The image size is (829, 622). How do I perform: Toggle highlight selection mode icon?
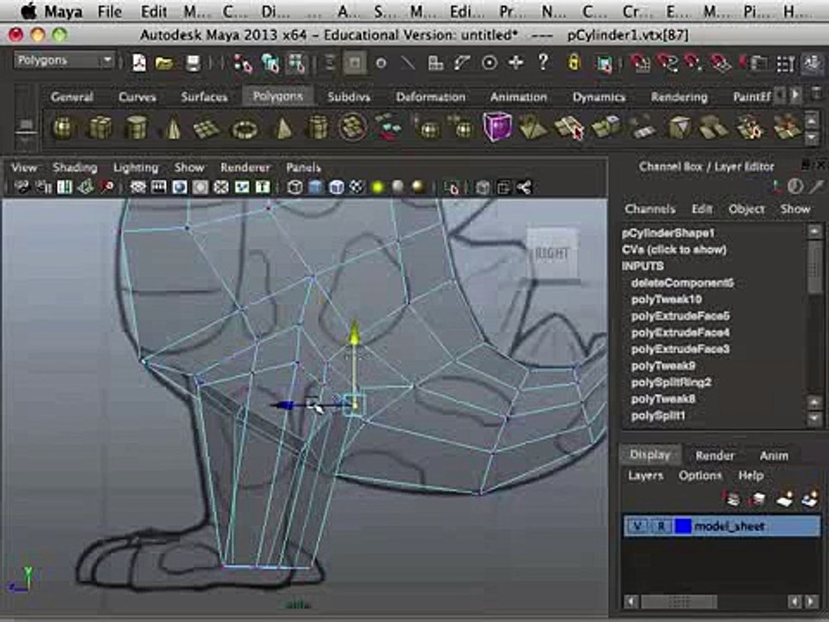(x=604, y=63)
